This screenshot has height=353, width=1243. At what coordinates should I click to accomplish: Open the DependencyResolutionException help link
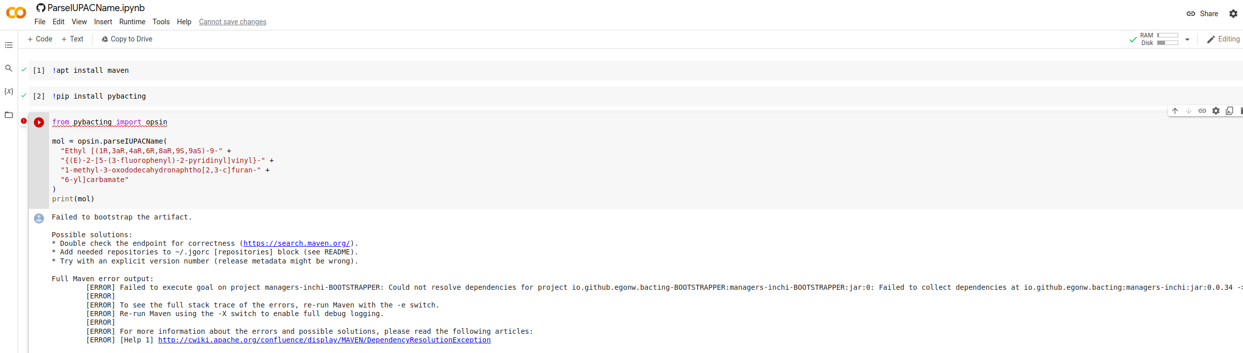click(x=324, y=340)
